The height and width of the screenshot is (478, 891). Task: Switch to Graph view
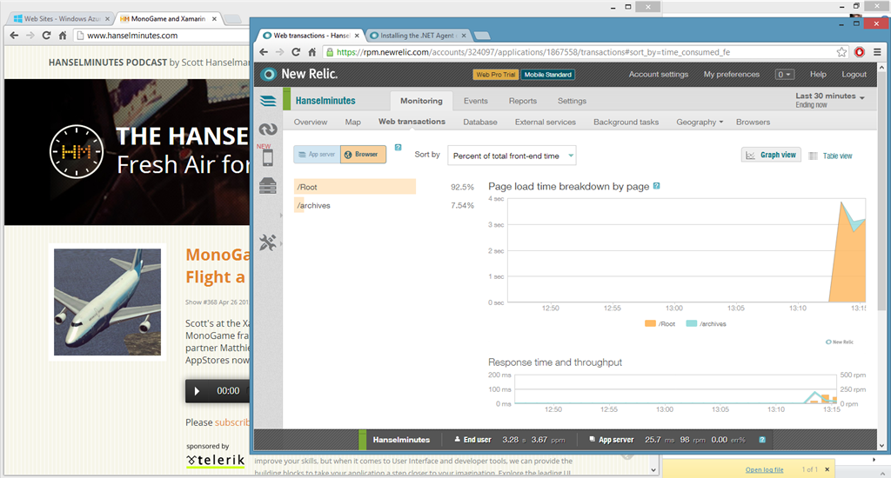771,155
